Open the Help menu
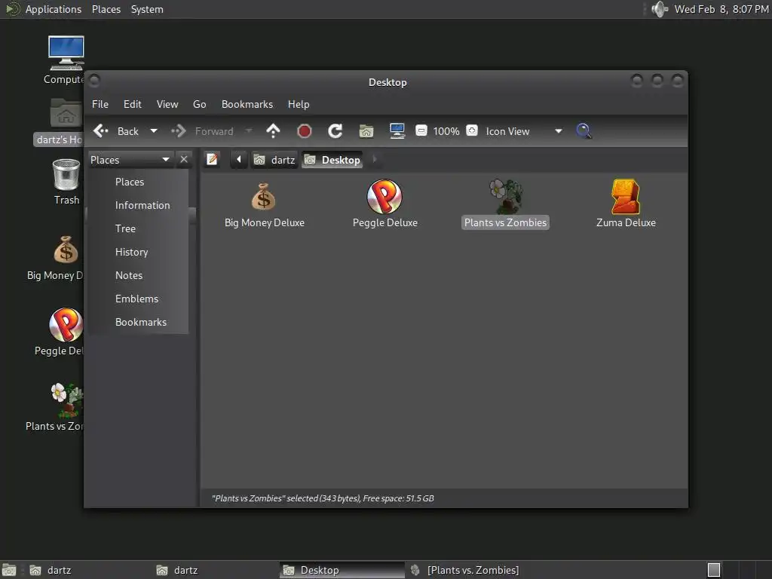This screenshot has height=579, width=772. (x=299, y=104)
